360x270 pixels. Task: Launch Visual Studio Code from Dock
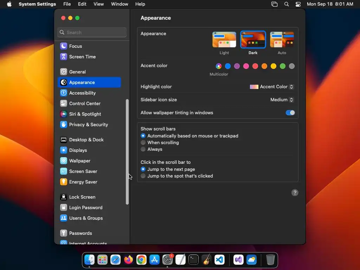coord(219,260)
